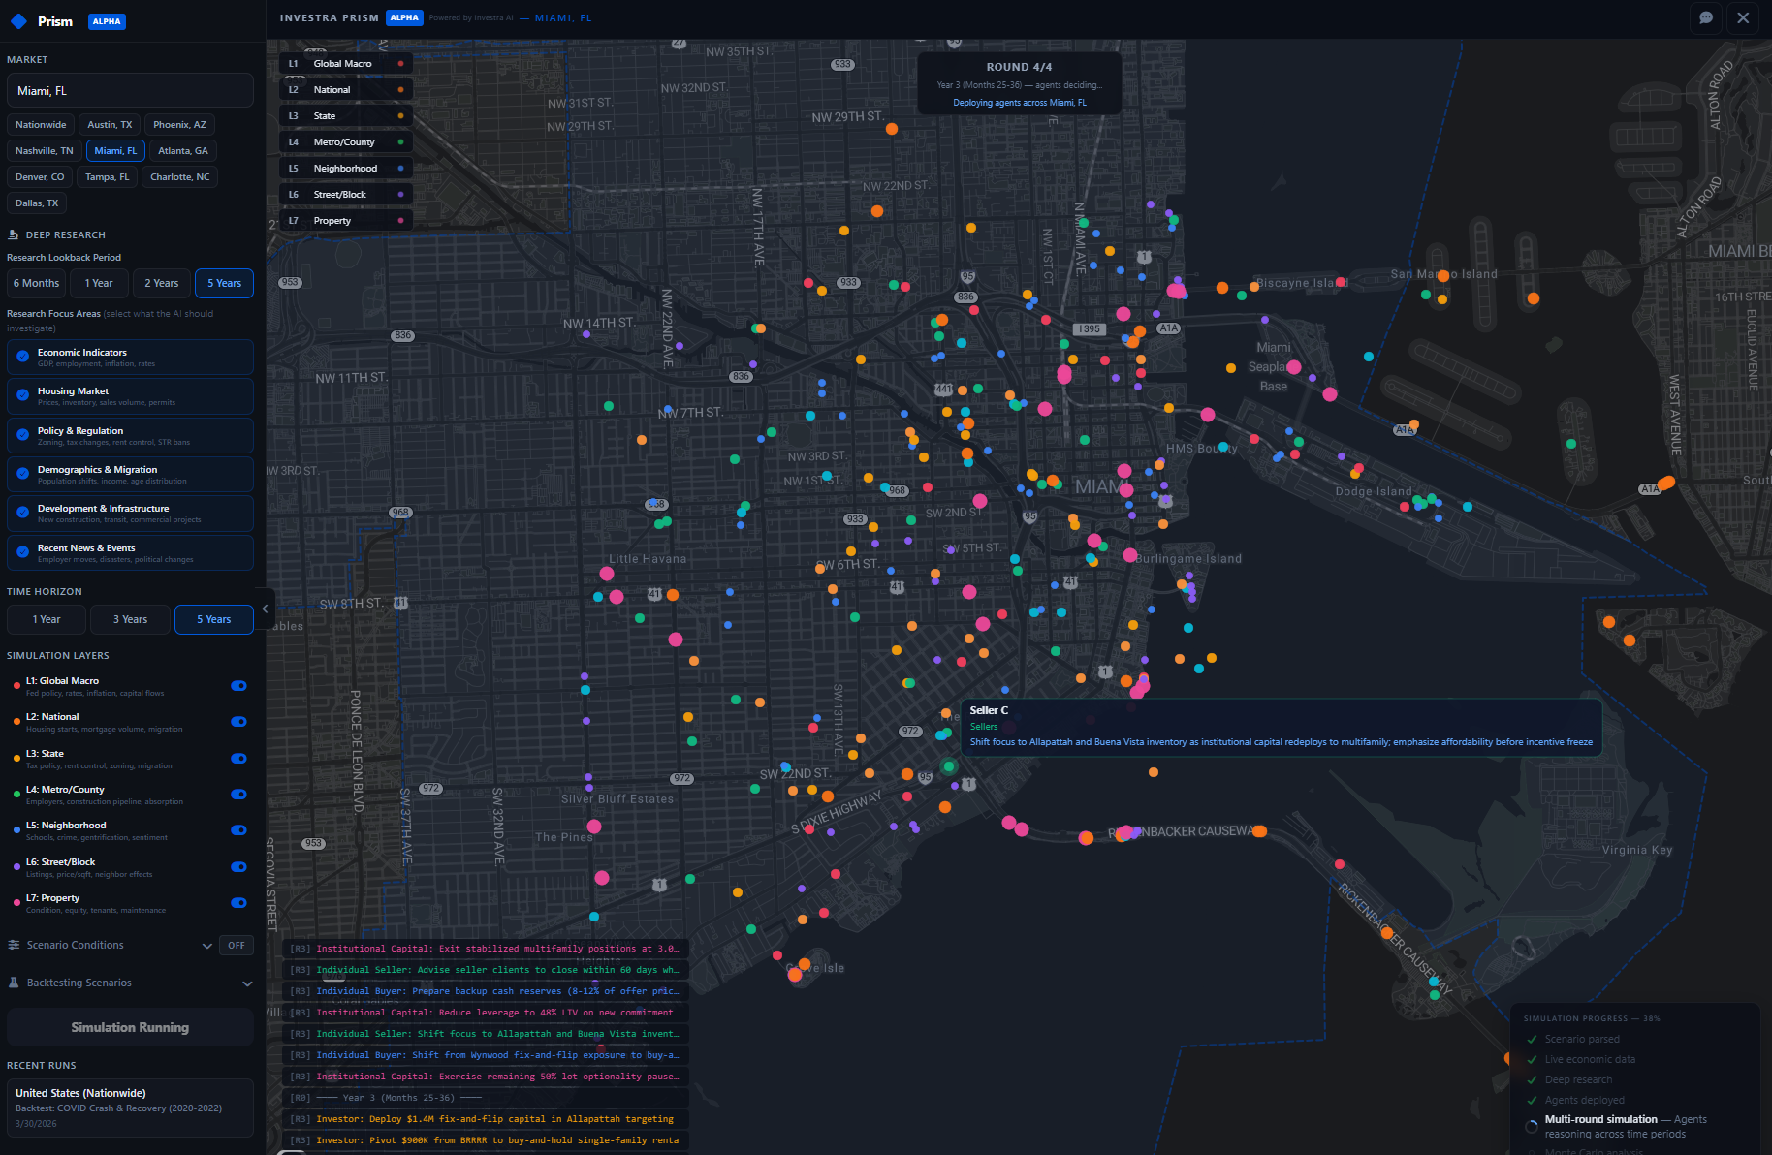Image resolution: width=1772 pixels, height=1155 pixels.
Task: Click the Deep Research section icon
Action: [14, 234]
